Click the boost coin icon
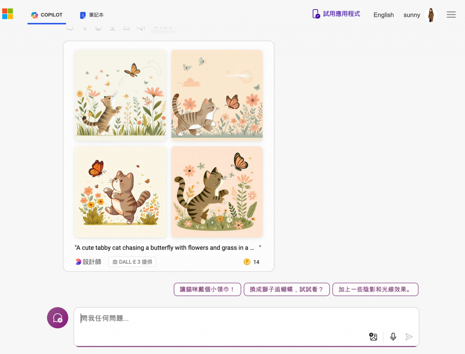Viewport: 465px width, 354px height. click(247, 262)
